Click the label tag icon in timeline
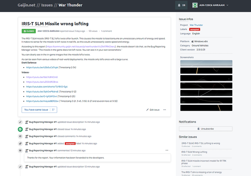 (20, 144)
